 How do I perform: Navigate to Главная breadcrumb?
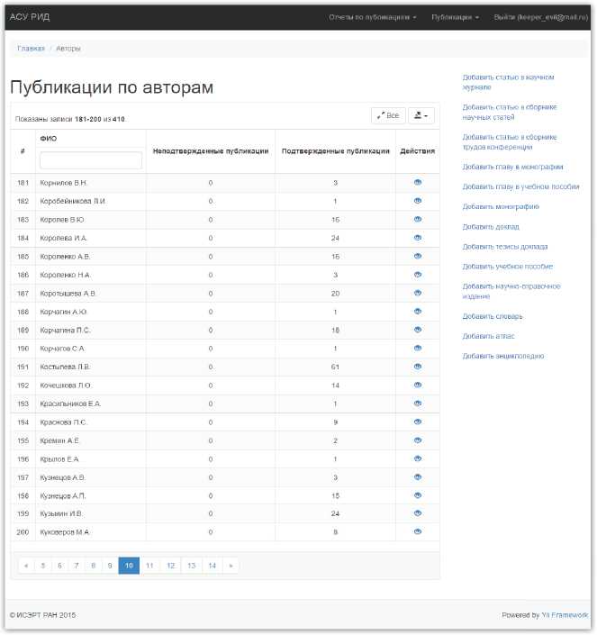coord(31,49)
